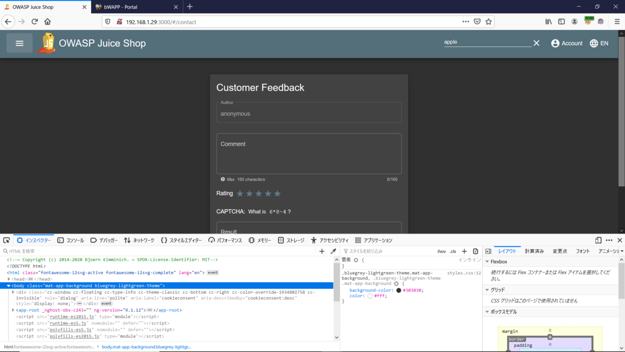Bookmark this page with the star
The image size is (625, 352).
coord(489,22)
